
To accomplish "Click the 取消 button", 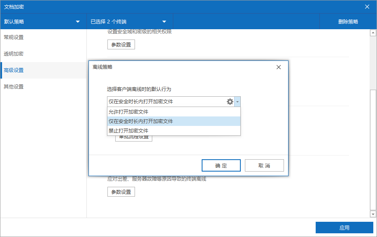I will [264, 165].
